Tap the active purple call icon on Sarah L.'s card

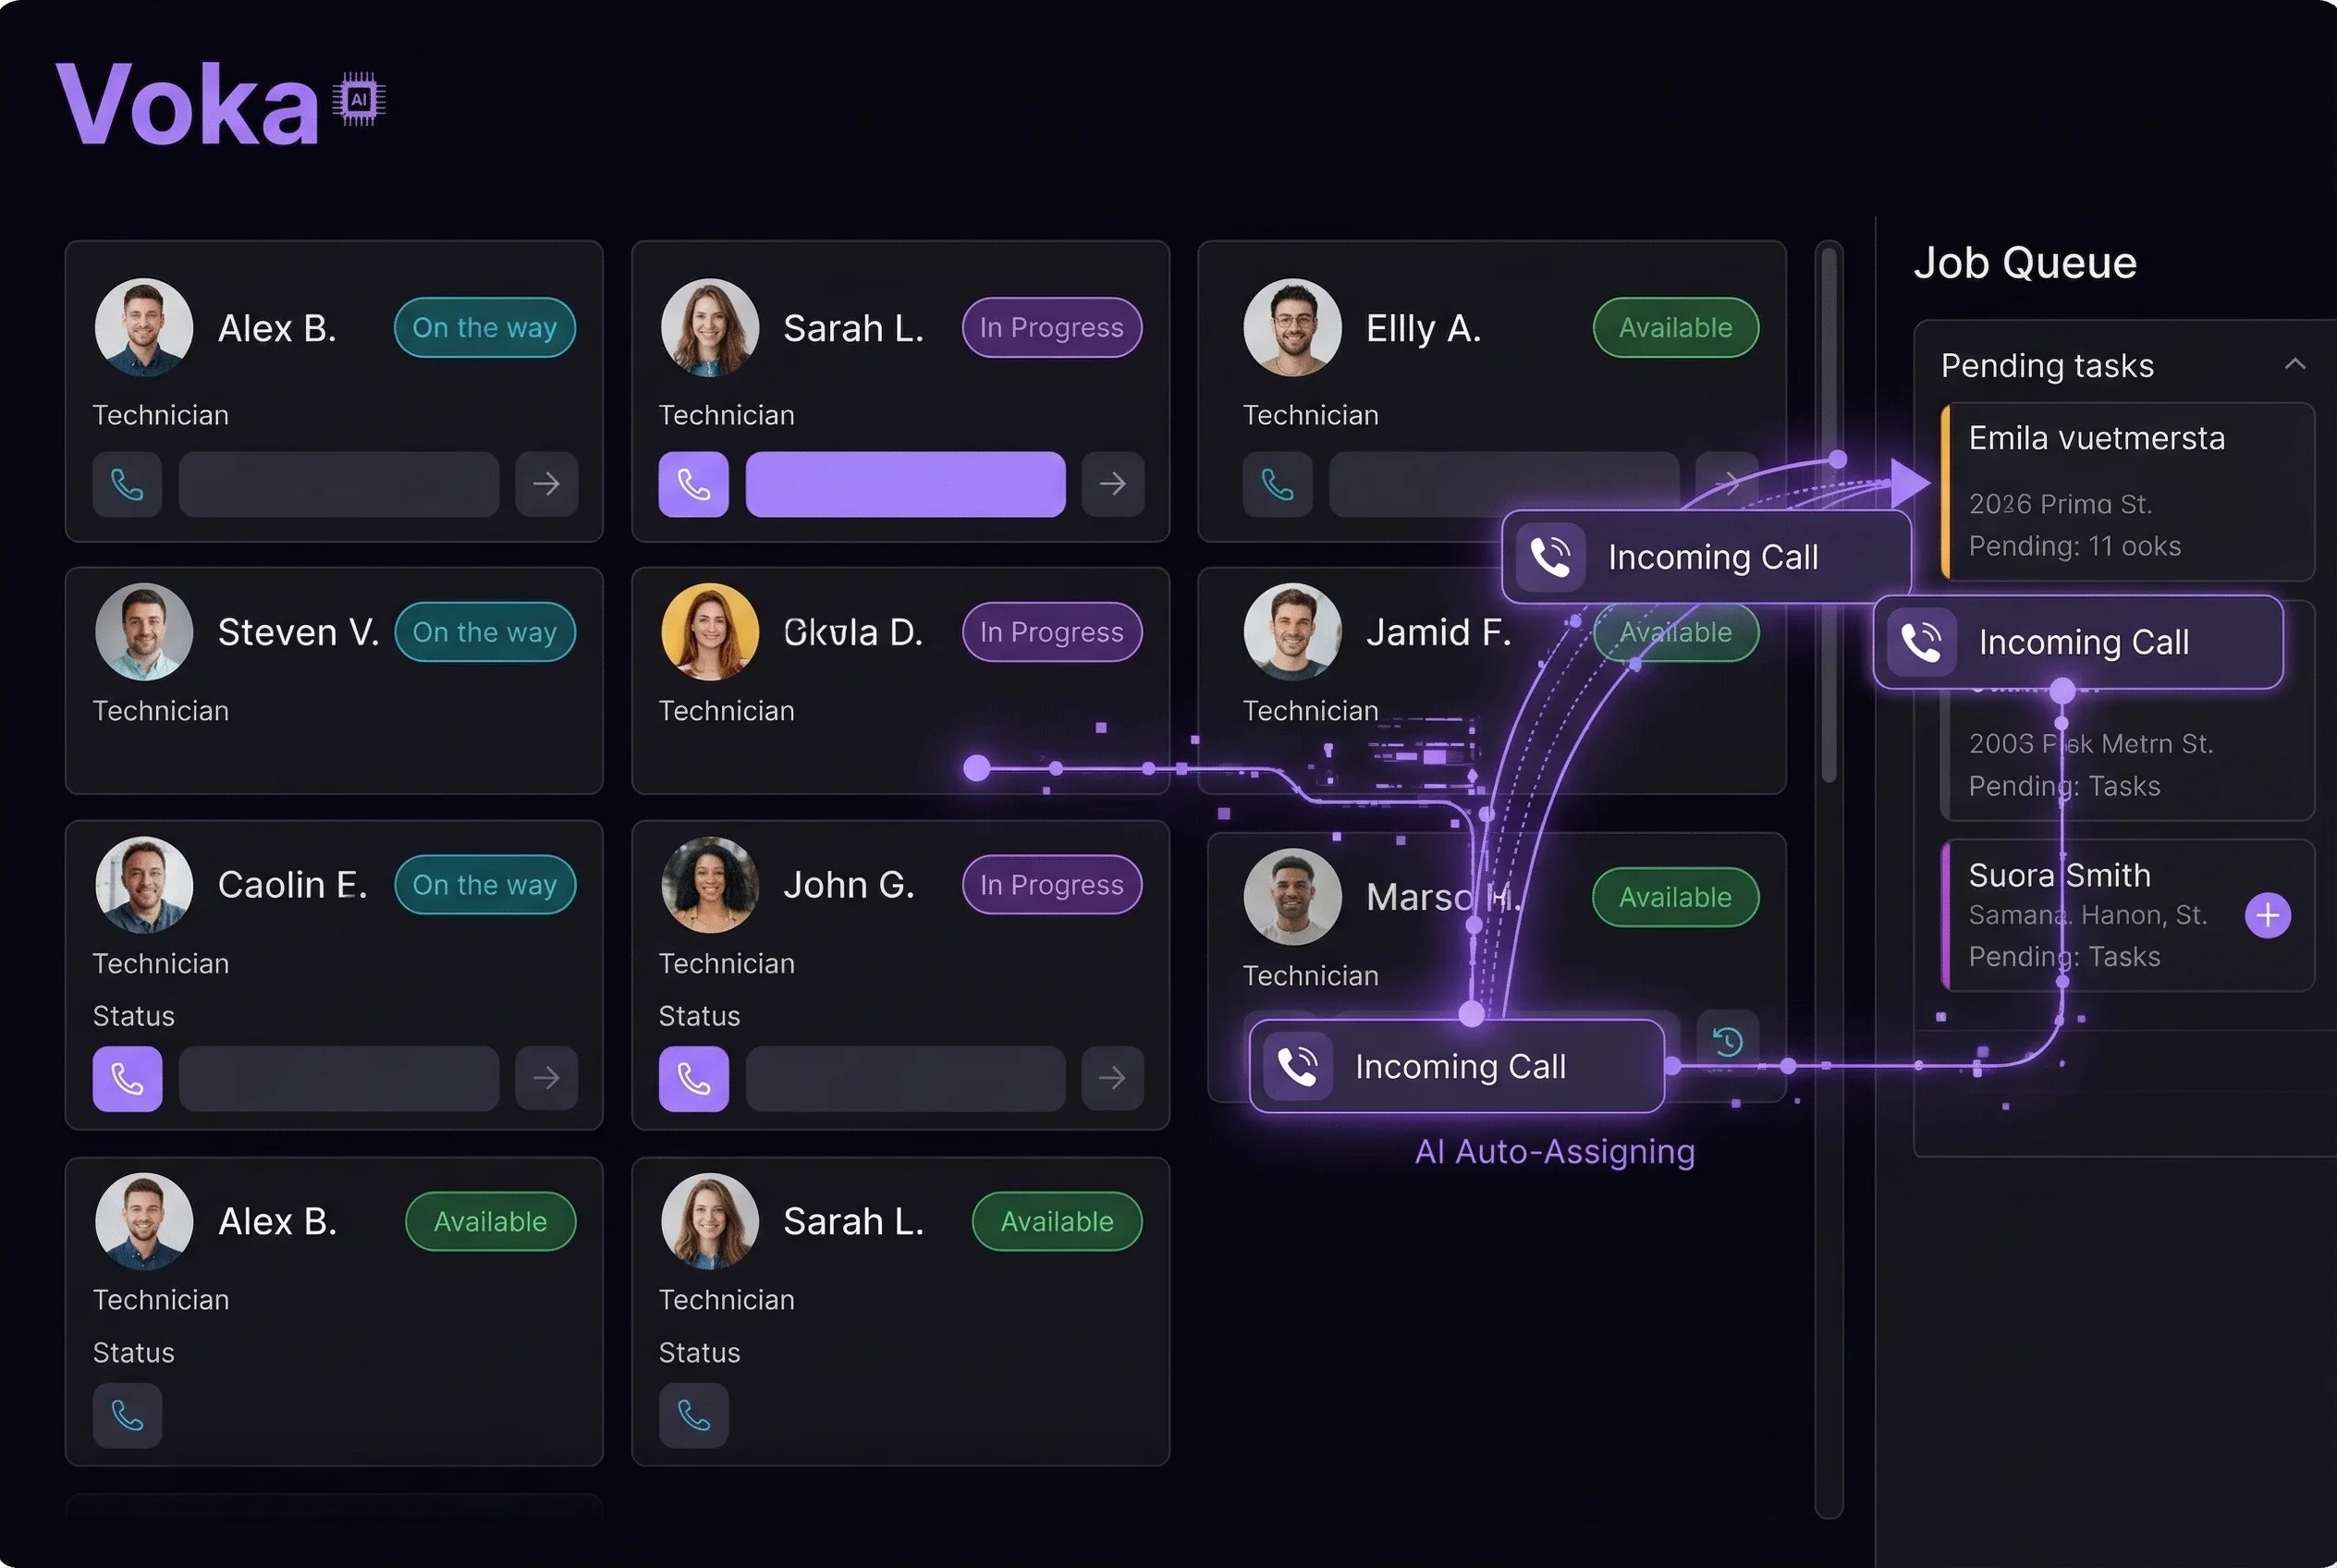[694, 484]
